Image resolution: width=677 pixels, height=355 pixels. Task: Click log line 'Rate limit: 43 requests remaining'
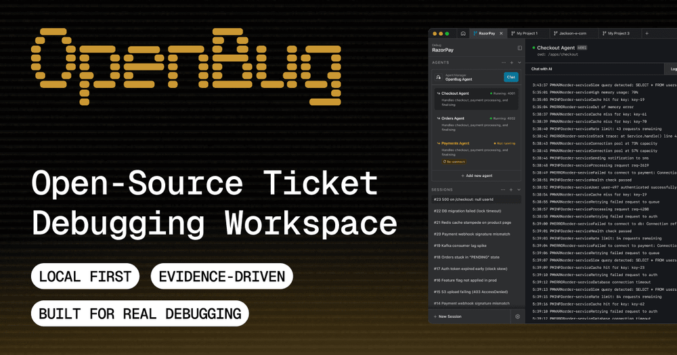[x=597, y=129]
